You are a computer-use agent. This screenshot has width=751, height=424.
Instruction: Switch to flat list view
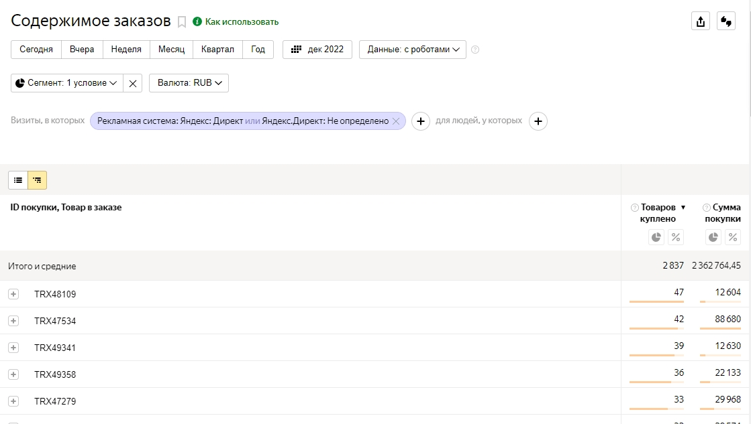[18, 180]
